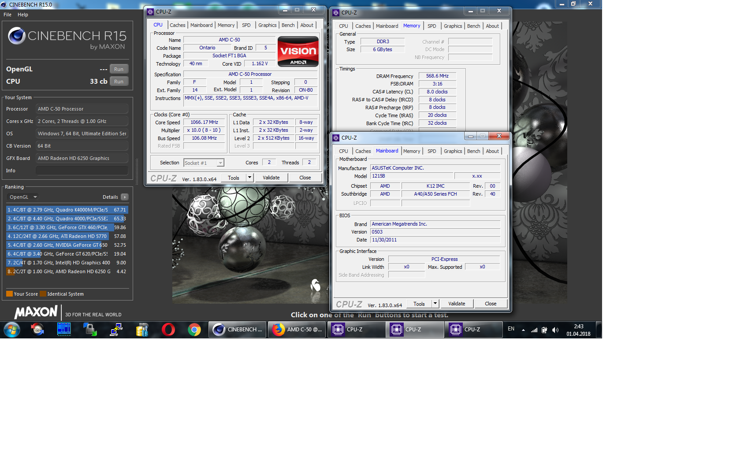Open the pinned round red-and-white taskbar icon

[x=37, y=330]
